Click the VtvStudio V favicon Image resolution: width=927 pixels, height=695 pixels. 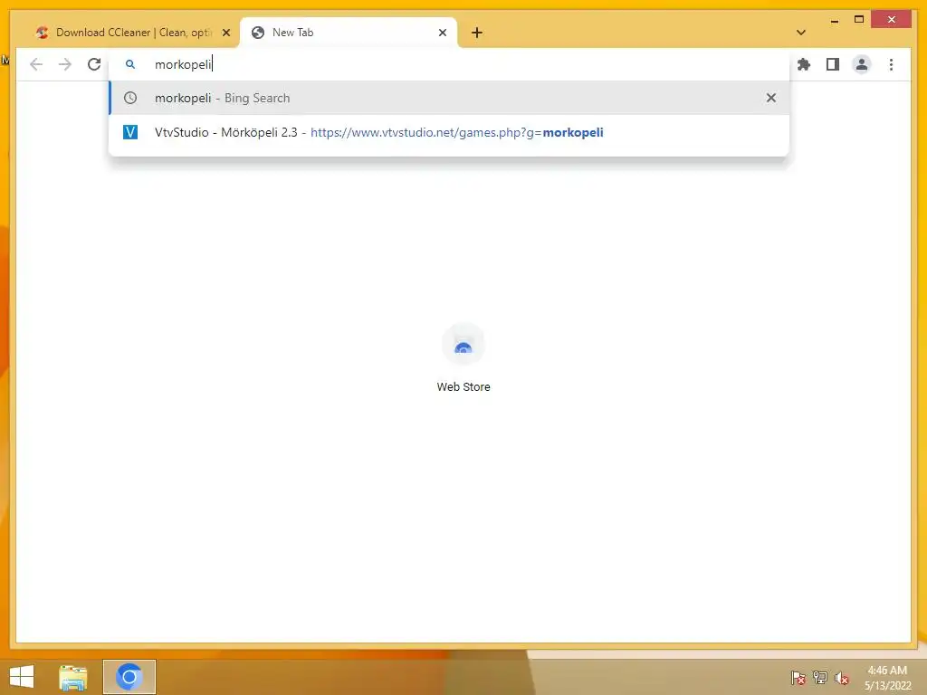[x=130, y=132]
